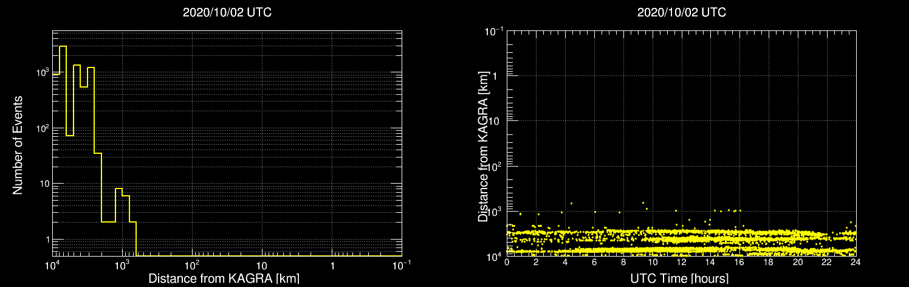Click 10³ tick on Number of Events axis
Viewport: 909px width, 287px height.
(x=41, y=72)
